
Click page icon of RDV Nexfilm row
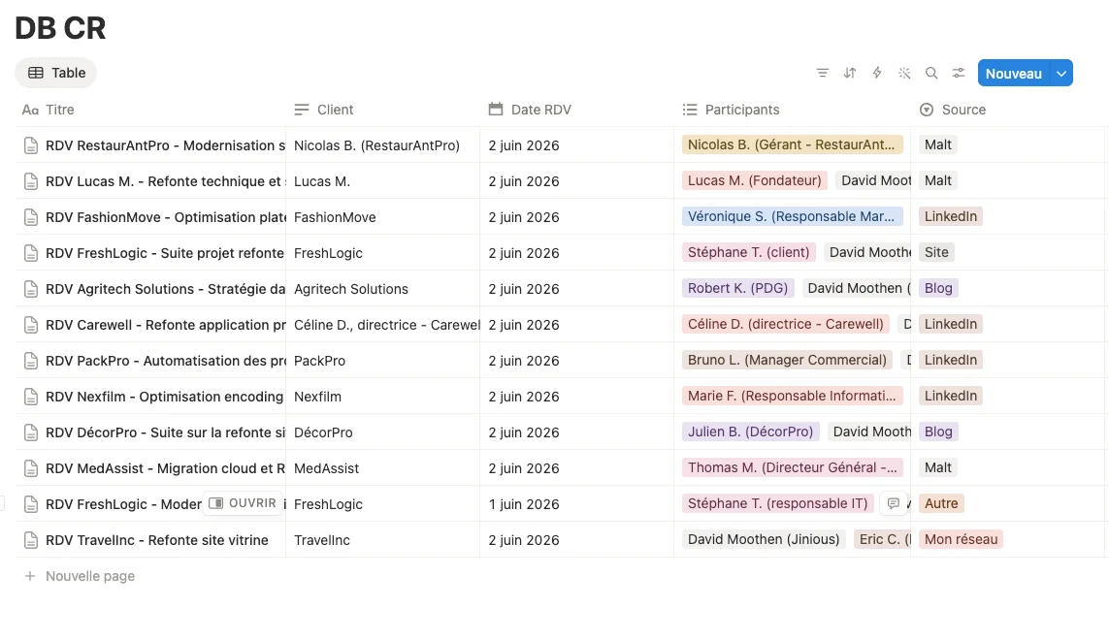click(30, 397)
